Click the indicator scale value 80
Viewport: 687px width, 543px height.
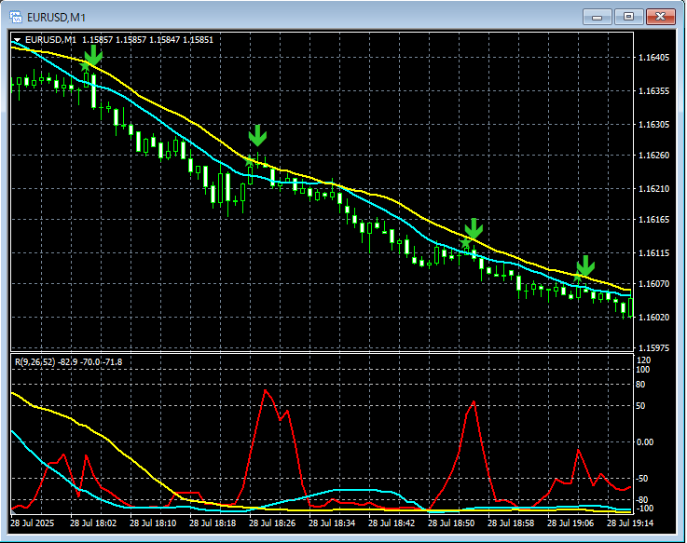pos(640,385)
